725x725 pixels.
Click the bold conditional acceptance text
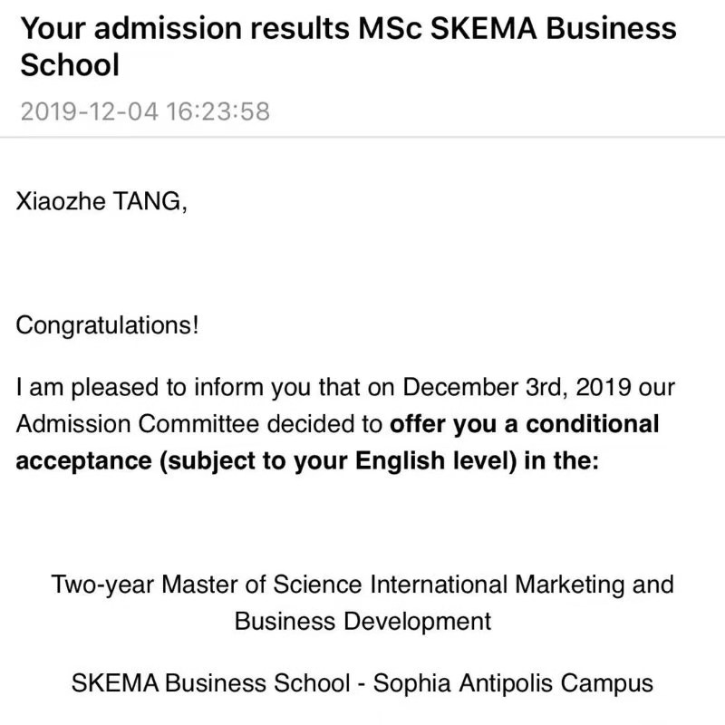337,442
